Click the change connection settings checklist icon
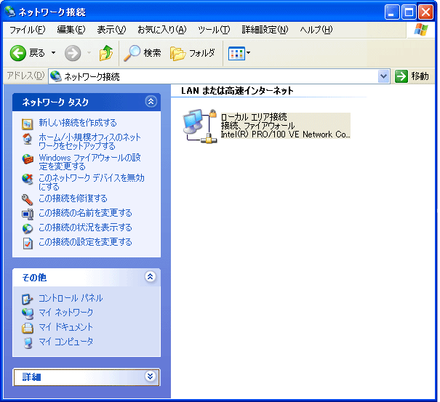Screen dimensions: 440x402 (x=28, y=244)
